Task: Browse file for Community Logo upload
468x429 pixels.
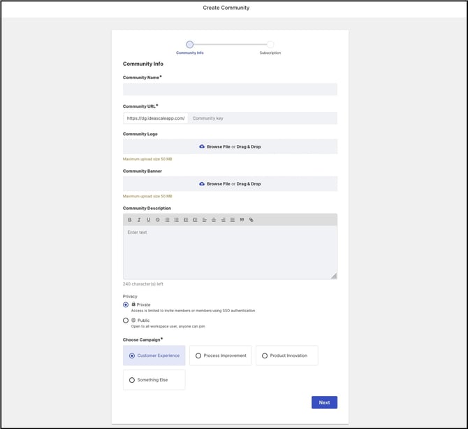Action: 230,146
